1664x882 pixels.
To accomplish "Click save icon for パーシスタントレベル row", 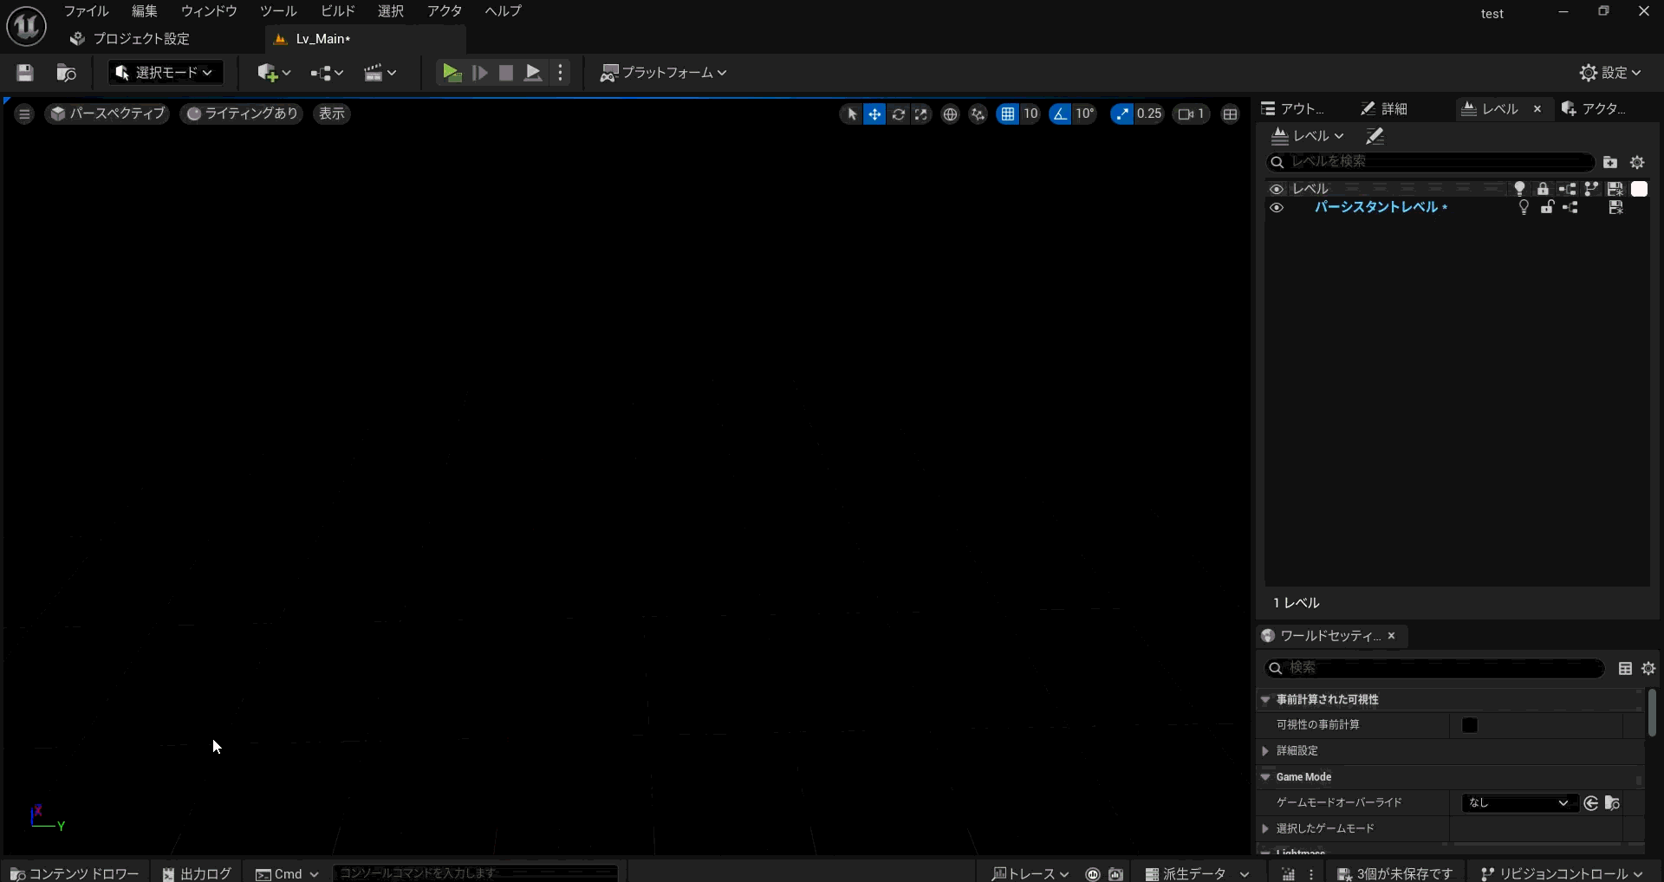I will (1615, 208).
